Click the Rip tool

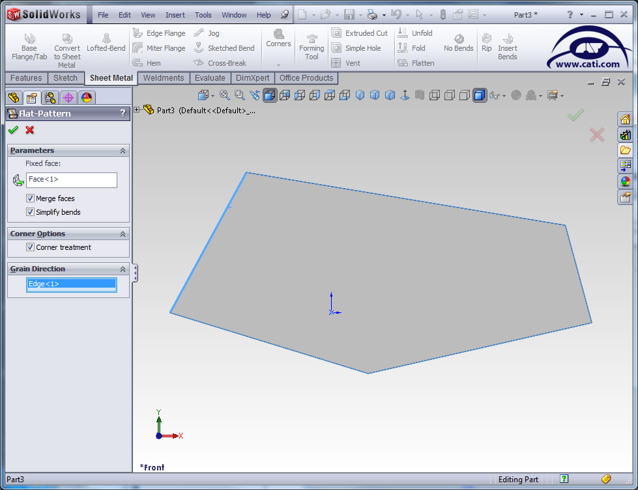(x=487, y=43)
